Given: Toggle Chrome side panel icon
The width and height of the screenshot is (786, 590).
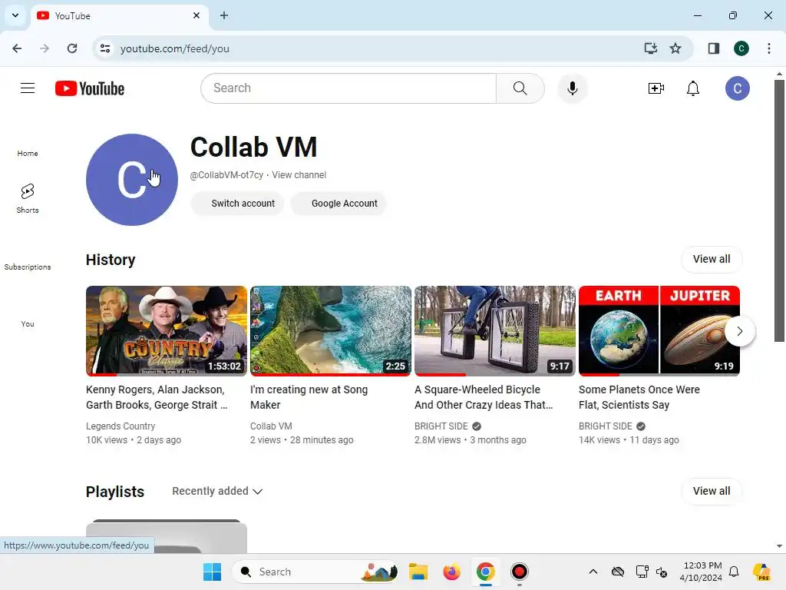Looking at the screenshot, I should point(714,48).
